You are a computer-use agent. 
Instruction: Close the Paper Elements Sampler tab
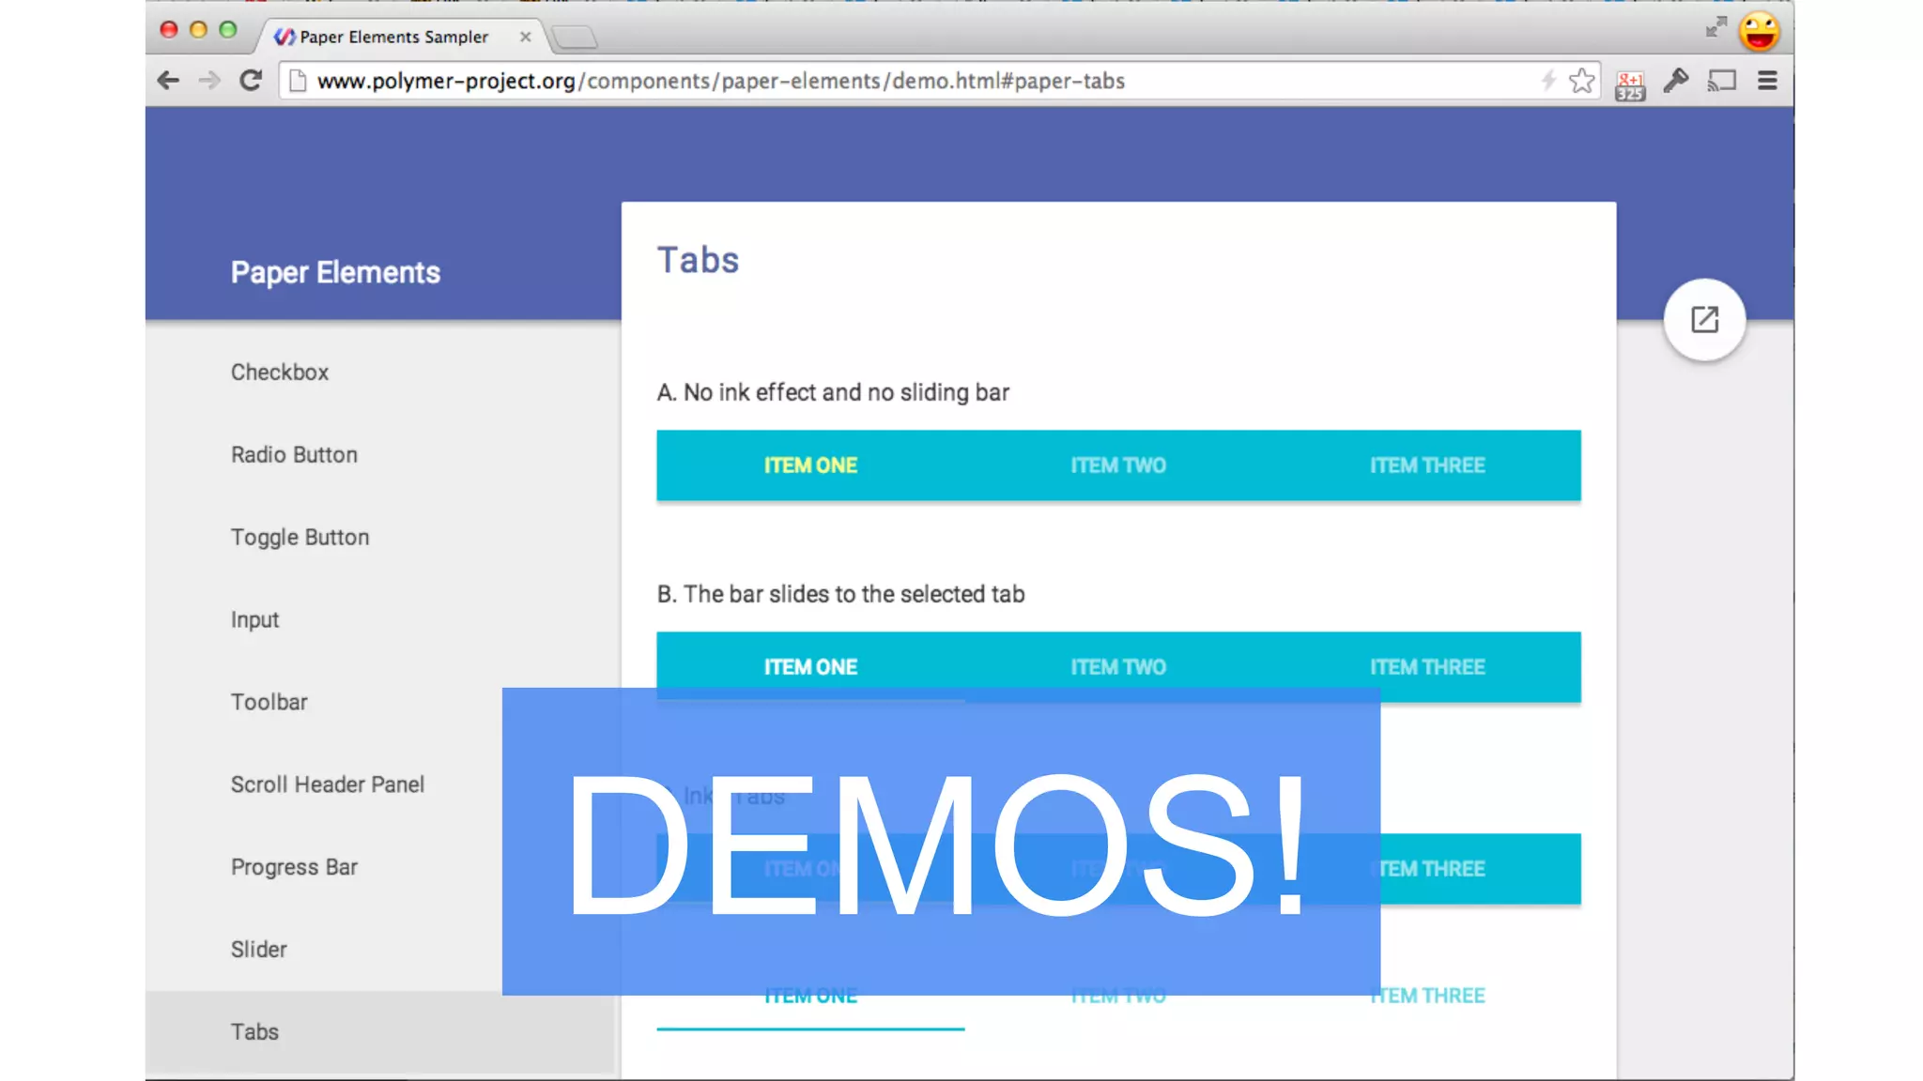[x=526, y=37]
